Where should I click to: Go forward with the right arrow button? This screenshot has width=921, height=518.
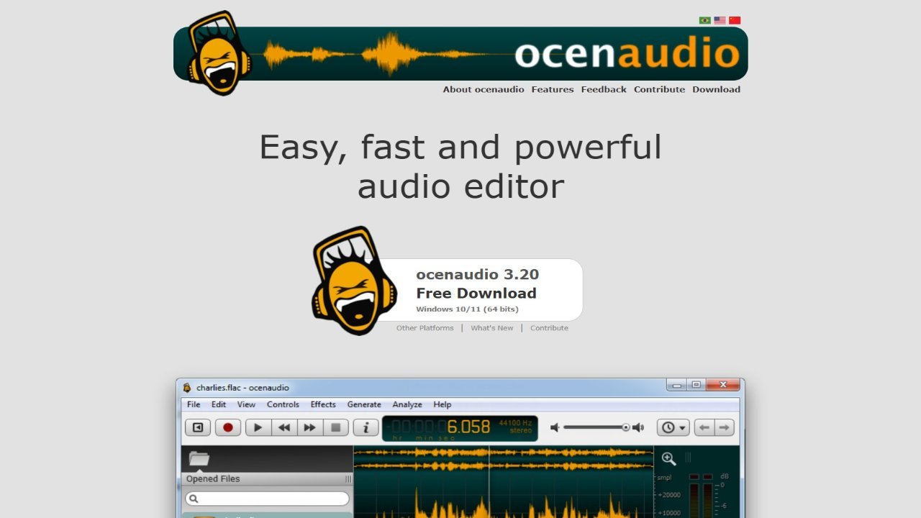click(725, 427)
